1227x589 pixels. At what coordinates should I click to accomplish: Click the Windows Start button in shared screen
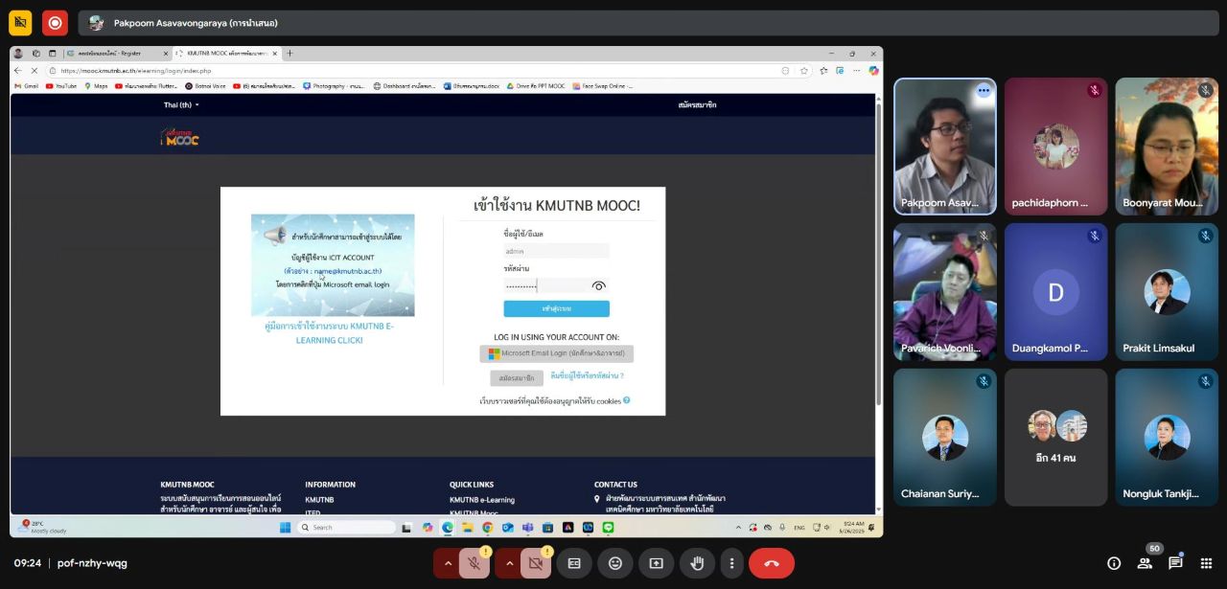[285, 527]
